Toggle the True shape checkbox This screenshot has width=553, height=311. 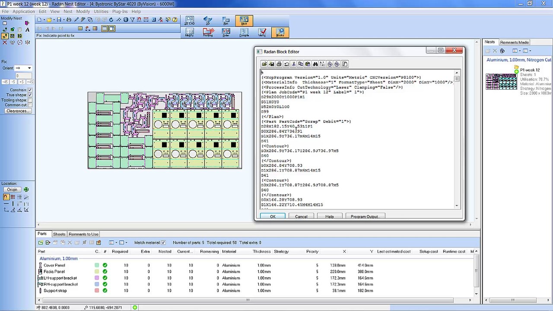(30, 95)
